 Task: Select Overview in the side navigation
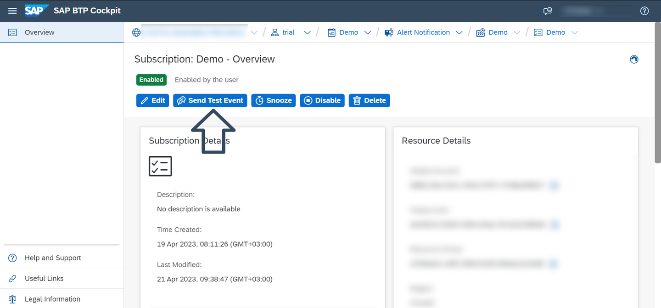pyautogui.click(x=62, y=33)
